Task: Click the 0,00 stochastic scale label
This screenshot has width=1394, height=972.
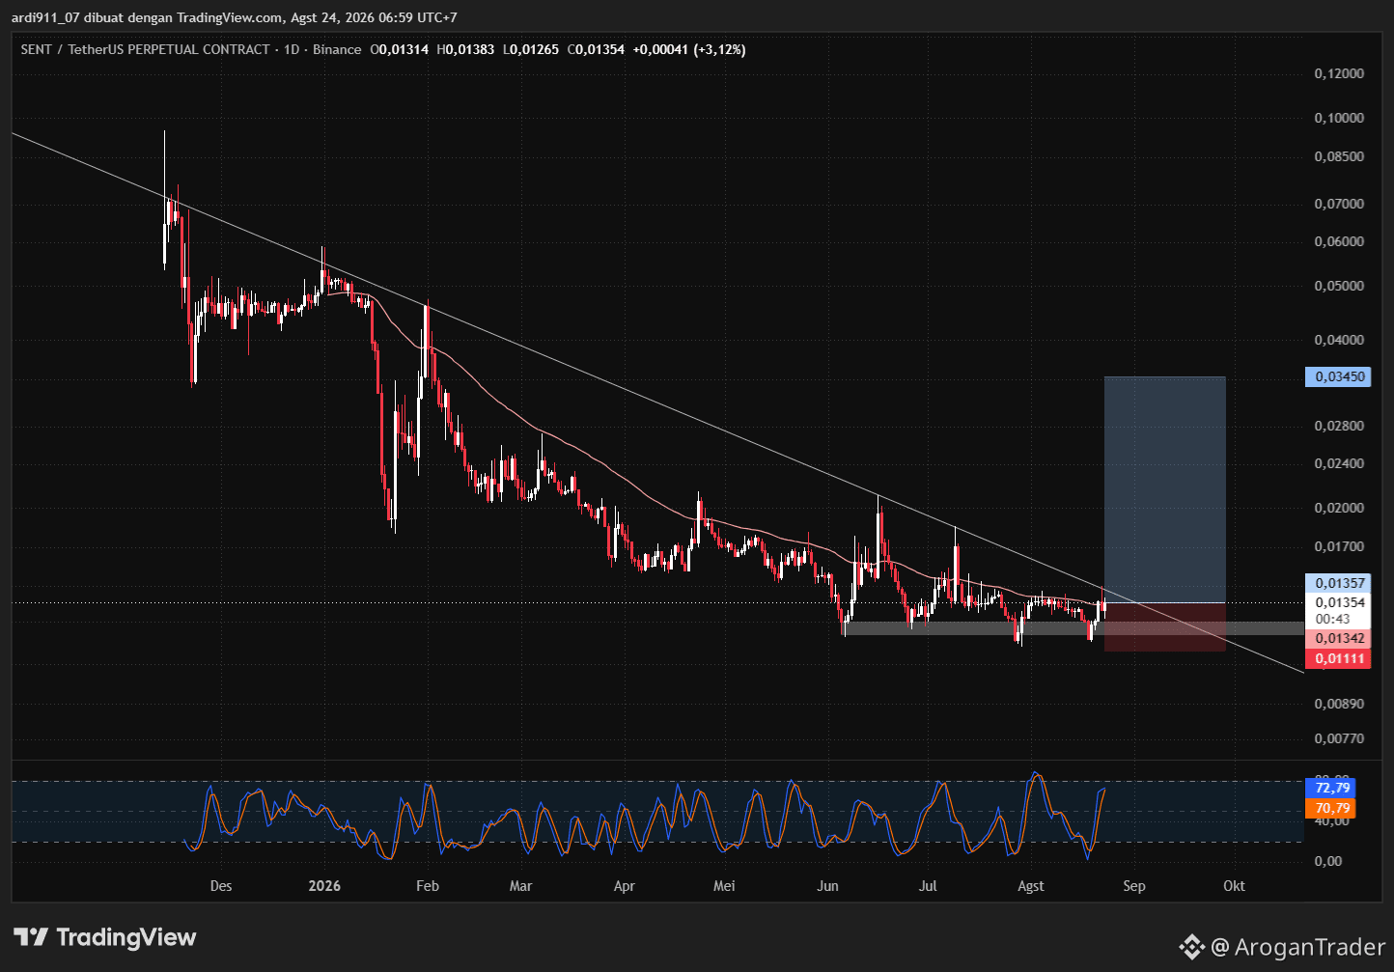Action: point(1328,861)
